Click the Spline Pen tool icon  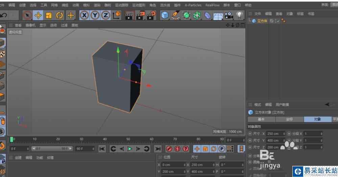175,15
